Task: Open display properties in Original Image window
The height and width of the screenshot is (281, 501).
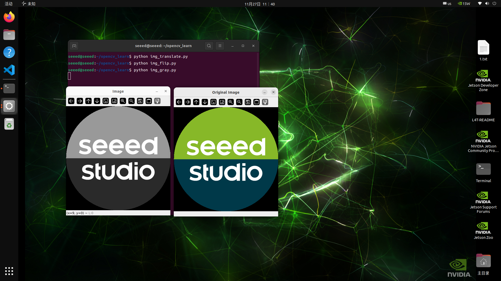Action: pos(265,102)
